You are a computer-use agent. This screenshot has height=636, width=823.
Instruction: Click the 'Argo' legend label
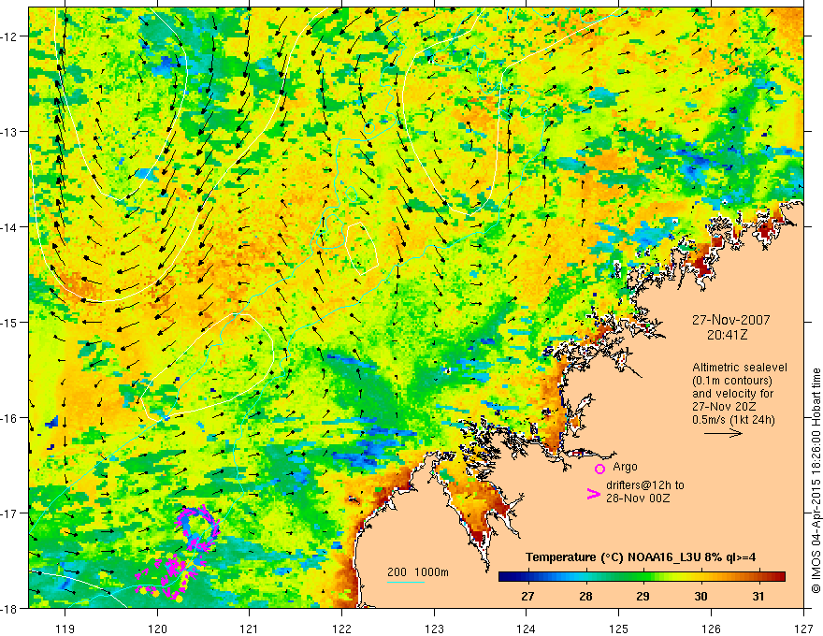coord(625,467)
